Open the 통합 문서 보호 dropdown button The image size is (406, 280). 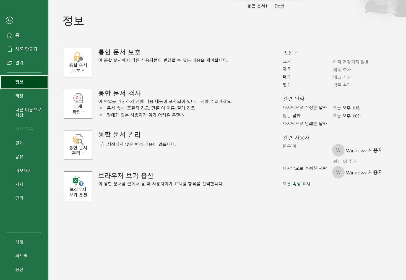pos(78,62)
